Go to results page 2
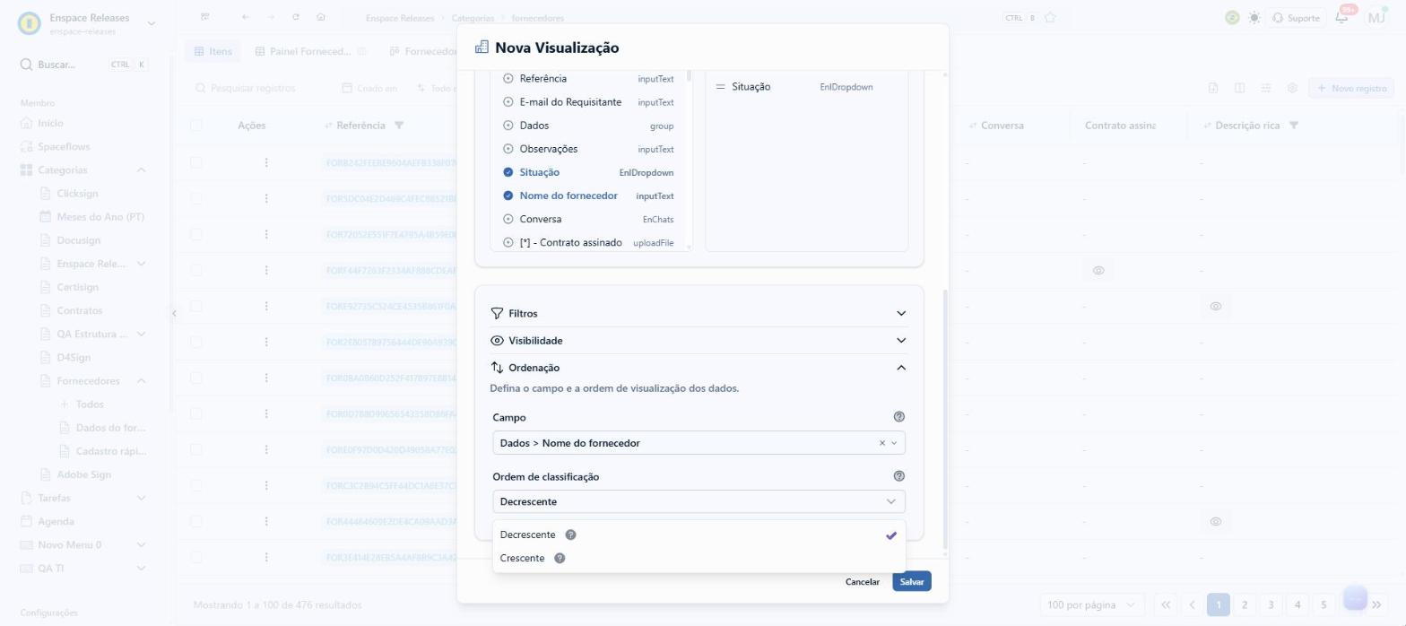This screenshot has height=626, width=1406. tap(1245, 604)
